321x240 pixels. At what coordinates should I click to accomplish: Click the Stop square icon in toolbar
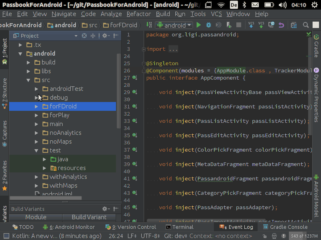(238, 25)
